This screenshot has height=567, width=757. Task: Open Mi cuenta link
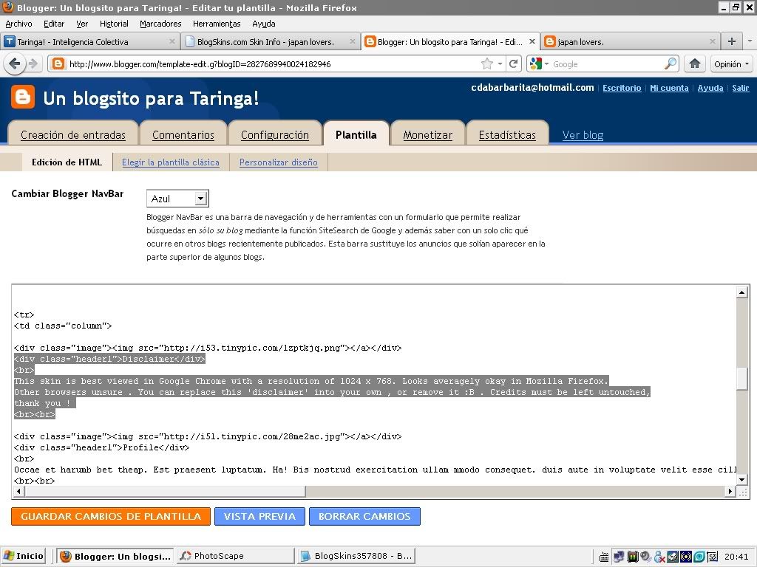pyautogui.click(x=669, y=88)
